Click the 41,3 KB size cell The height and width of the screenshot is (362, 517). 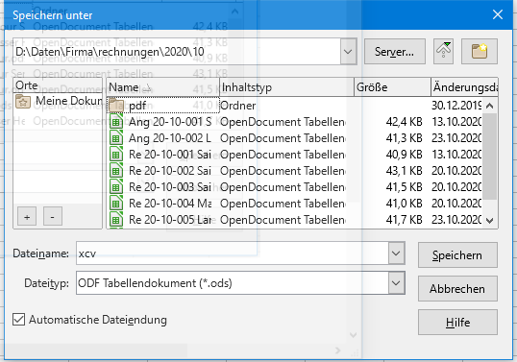point(404,138)
